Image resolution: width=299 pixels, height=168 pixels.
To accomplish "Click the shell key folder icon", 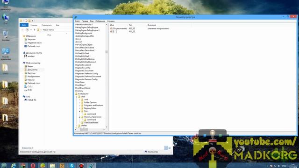I will (x=79, y=97).
